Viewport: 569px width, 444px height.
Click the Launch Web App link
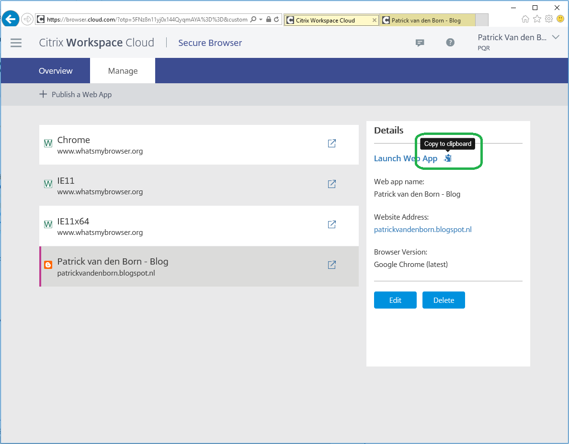click(406, 158)
